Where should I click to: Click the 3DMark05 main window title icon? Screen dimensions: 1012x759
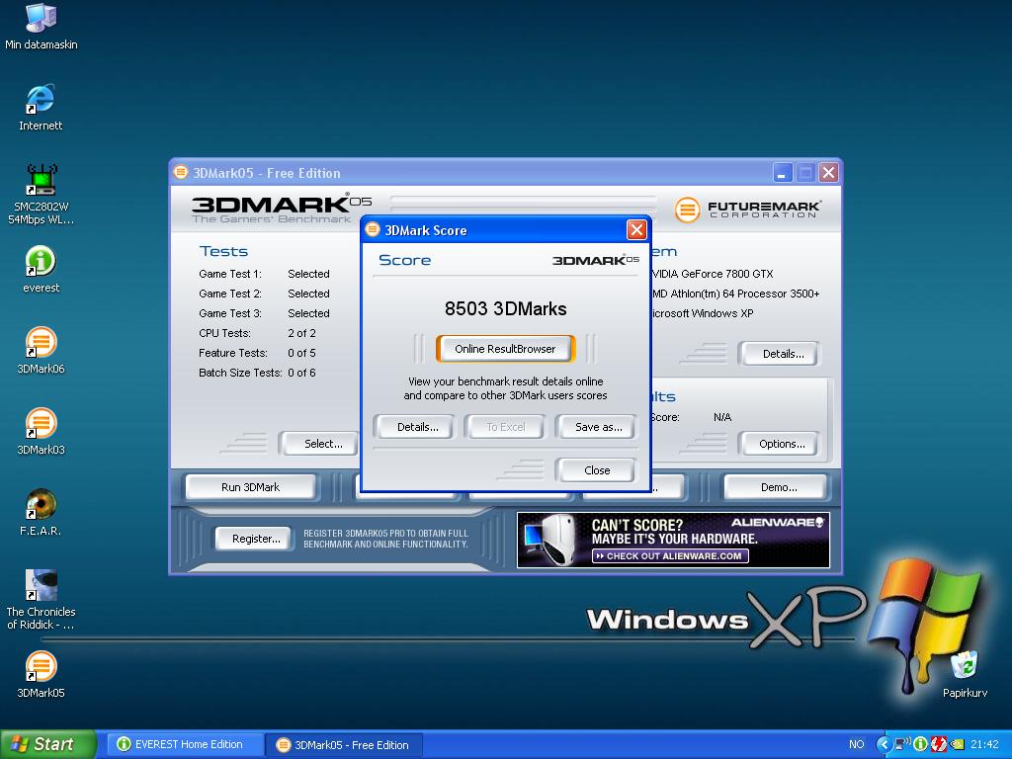[181, 172]
